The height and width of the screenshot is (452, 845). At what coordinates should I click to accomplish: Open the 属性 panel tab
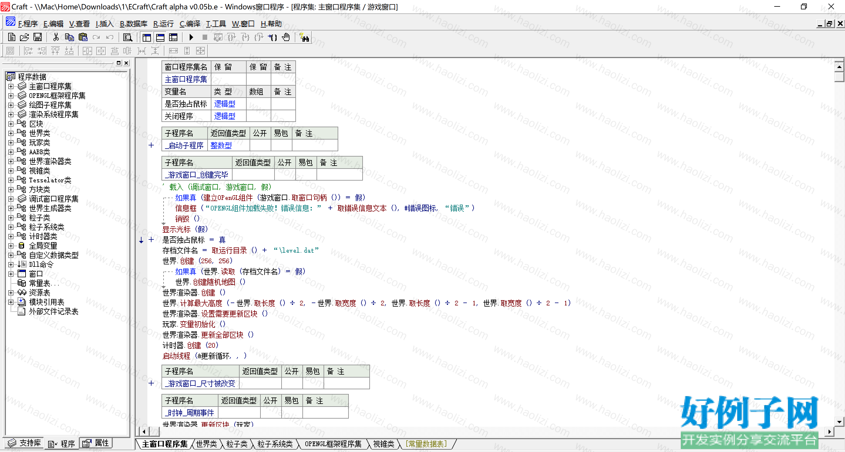coord(96,443)
